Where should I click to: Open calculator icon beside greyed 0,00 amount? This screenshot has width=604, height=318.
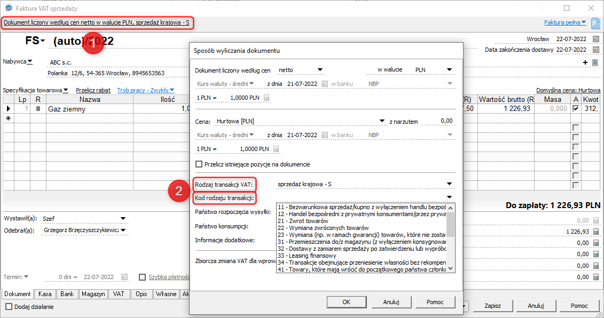click(596, 220)
